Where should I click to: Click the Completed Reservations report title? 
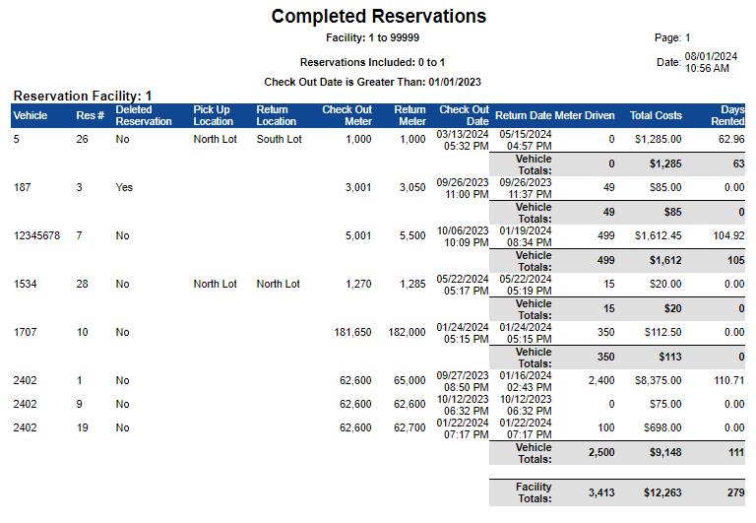pos(379,17)
